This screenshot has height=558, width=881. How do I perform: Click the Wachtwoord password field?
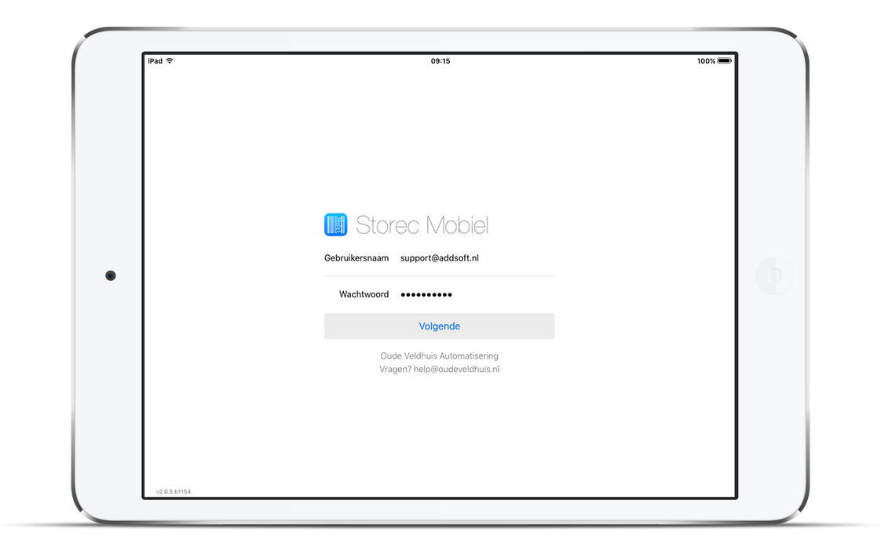click(440, 294)
